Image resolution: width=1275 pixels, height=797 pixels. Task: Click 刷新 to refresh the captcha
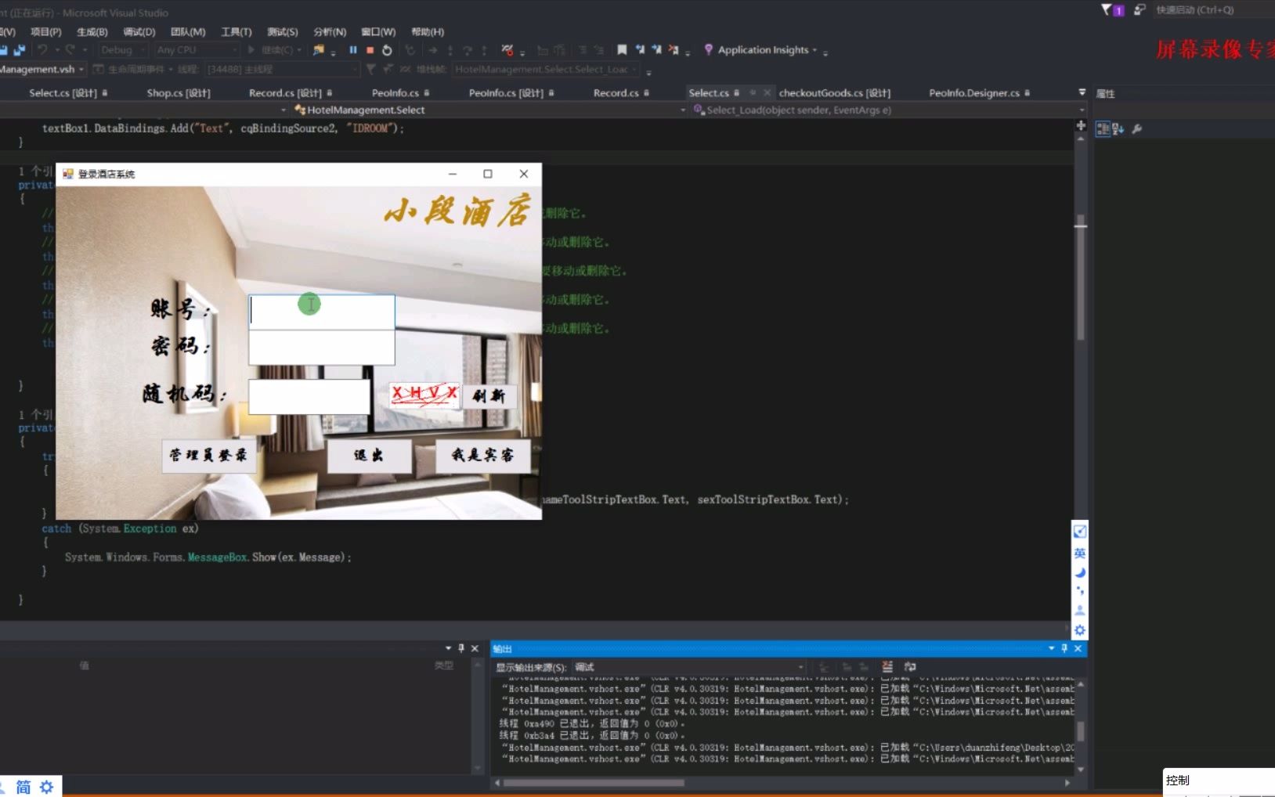(489, 397)
